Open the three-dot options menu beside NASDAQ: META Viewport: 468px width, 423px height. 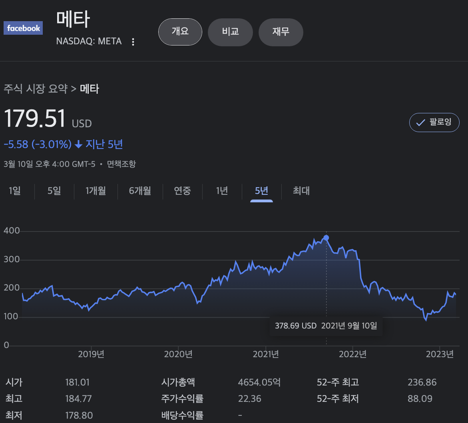click(133, 42)
